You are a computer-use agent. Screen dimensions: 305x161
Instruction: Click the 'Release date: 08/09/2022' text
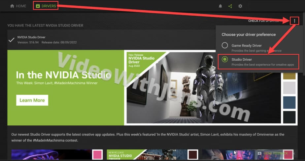(x=59, y=42)
